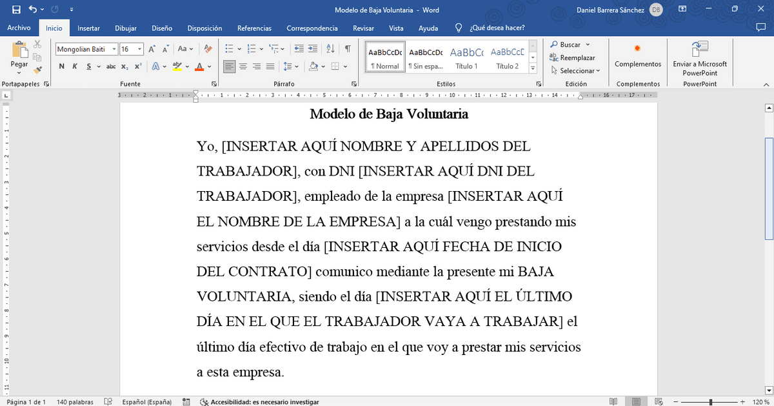Expand the Seleccionar dropdown
This screenshot has width=774, height=406.
click(575, 70)
